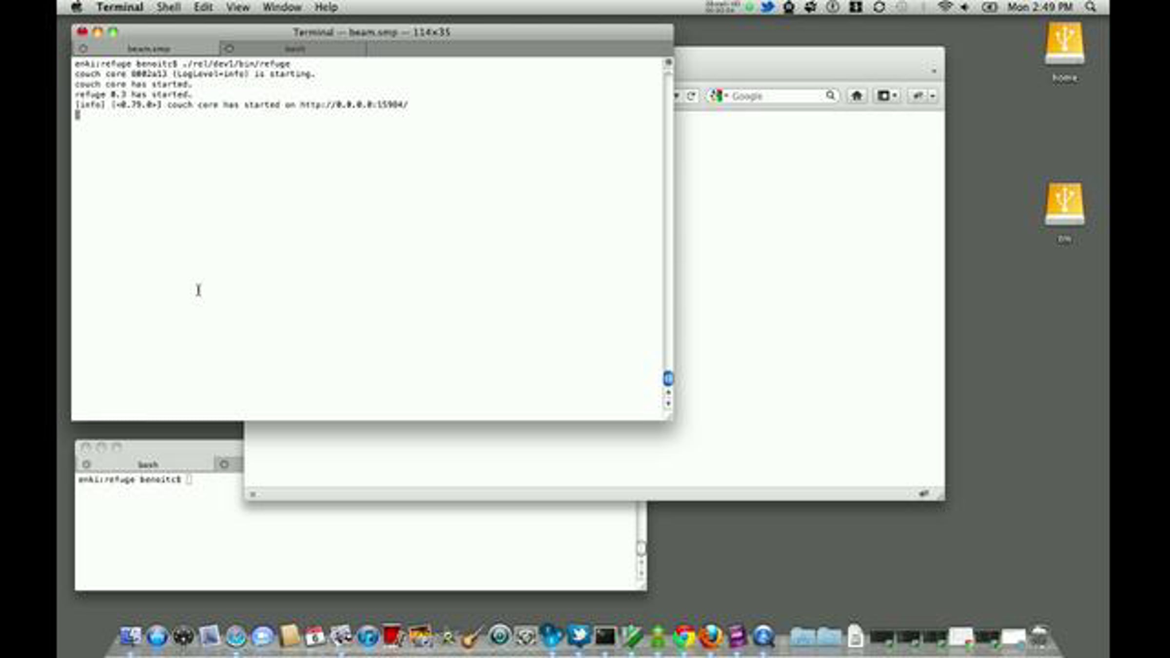The height and width of the screenshot is (658, 1170).
Task: Click the browser Home button
Action: click(857, 96)
